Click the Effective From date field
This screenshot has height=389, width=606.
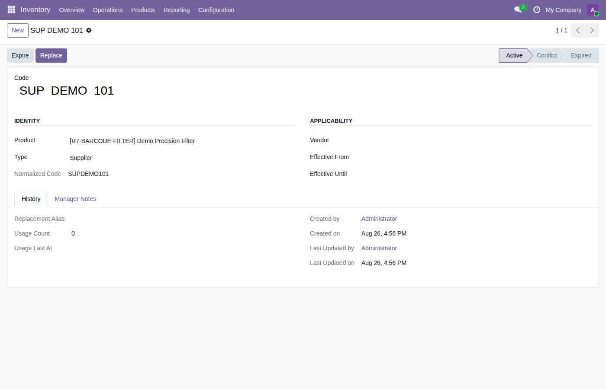477,157
